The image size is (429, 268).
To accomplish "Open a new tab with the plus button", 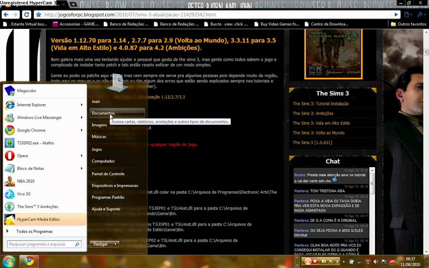I will (73, 4).
